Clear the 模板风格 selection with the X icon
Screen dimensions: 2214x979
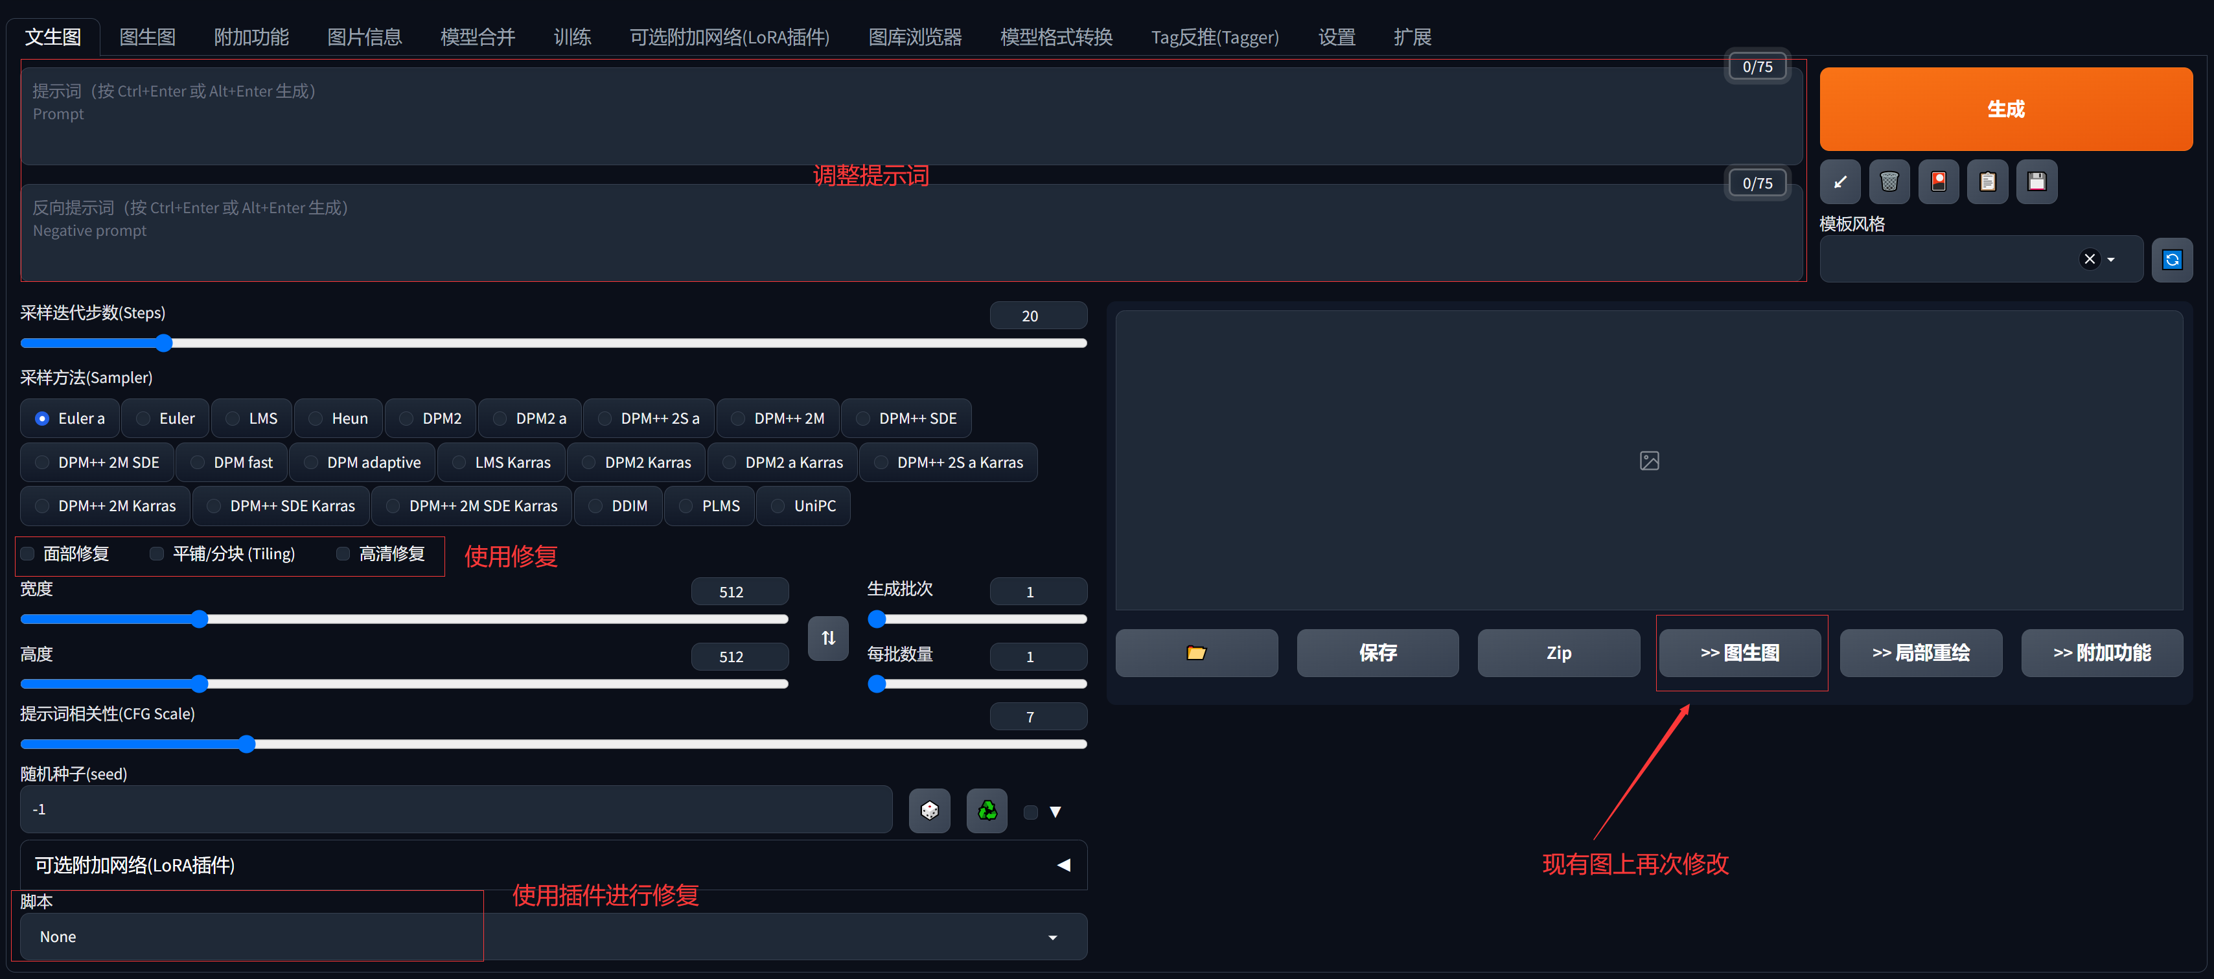click(2090, 259)
